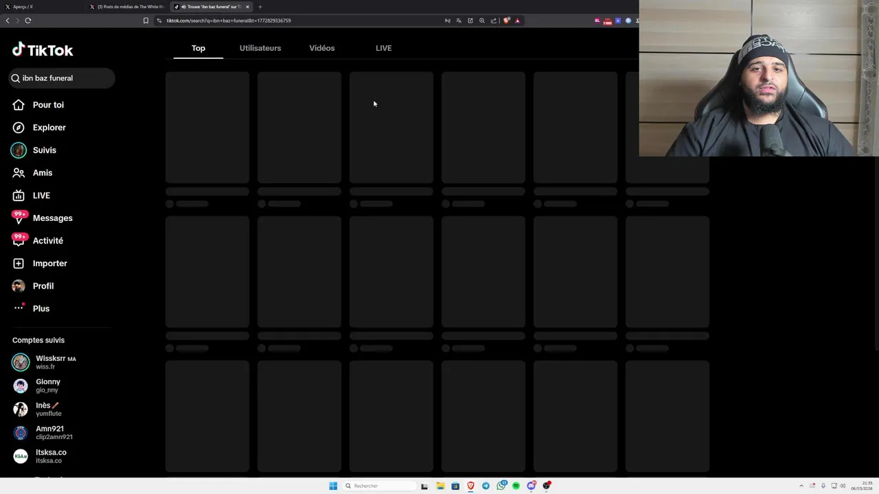
Task: Open the Pour toi home feed
Action: point(38,105)
